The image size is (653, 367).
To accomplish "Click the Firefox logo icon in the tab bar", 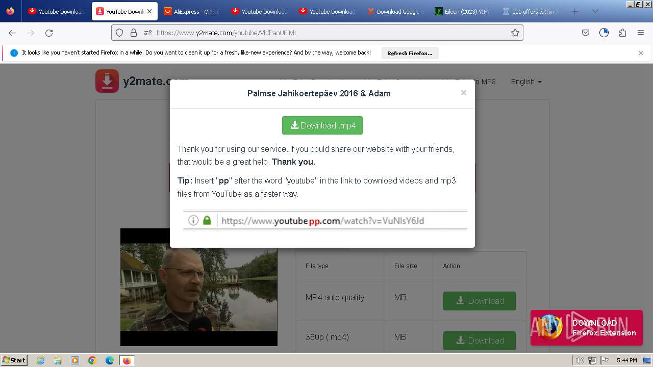I will coord(10,11).
